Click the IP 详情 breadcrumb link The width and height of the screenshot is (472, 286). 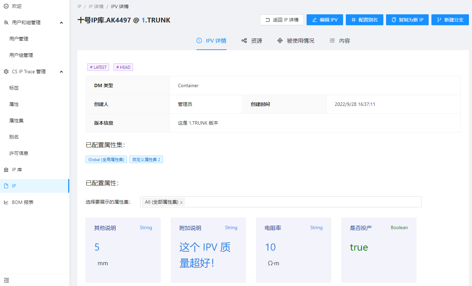pyautogui.click(x=95, y=6)
